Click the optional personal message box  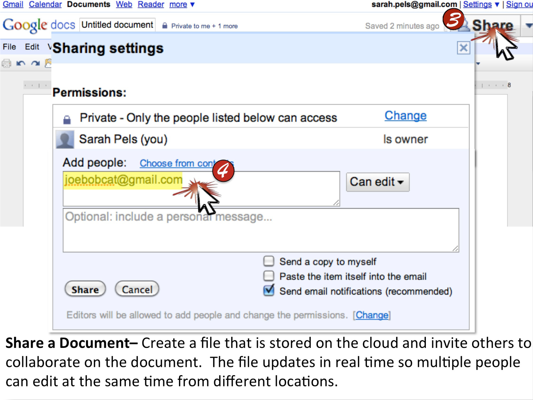point(261,230)
